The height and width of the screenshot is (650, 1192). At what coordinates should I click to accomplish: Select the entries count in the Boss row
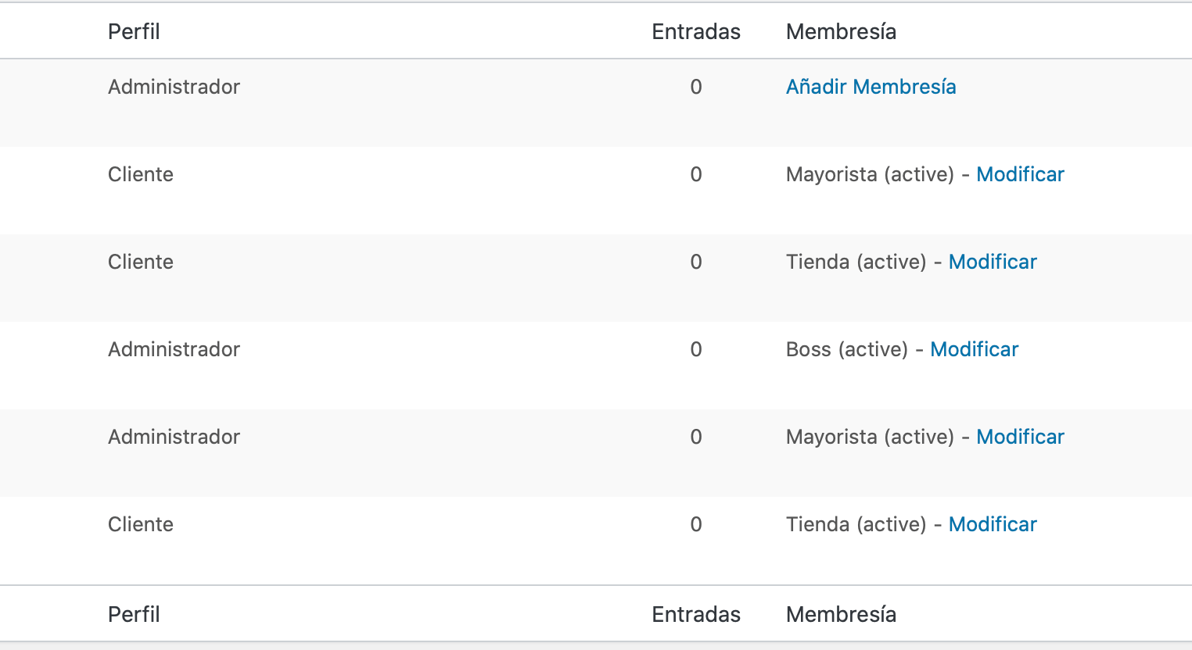click(696, 349)
